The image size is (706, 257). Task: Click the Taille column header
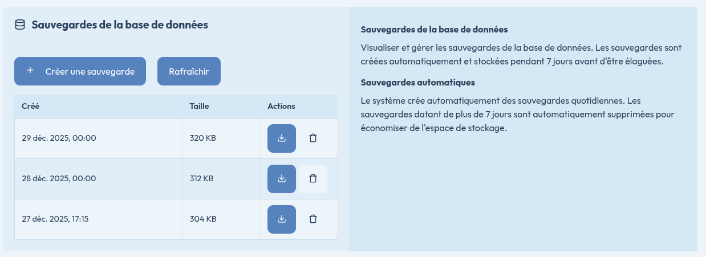(199, 106)
